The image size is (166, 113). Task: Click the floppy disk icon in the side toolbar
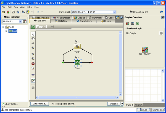pos(33,88)
